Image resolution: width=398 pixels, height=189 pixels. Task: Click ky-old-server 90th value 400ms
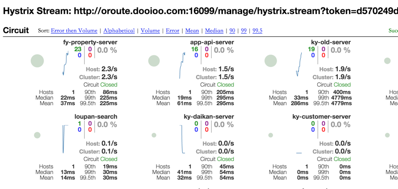click(x=342, y=92)
